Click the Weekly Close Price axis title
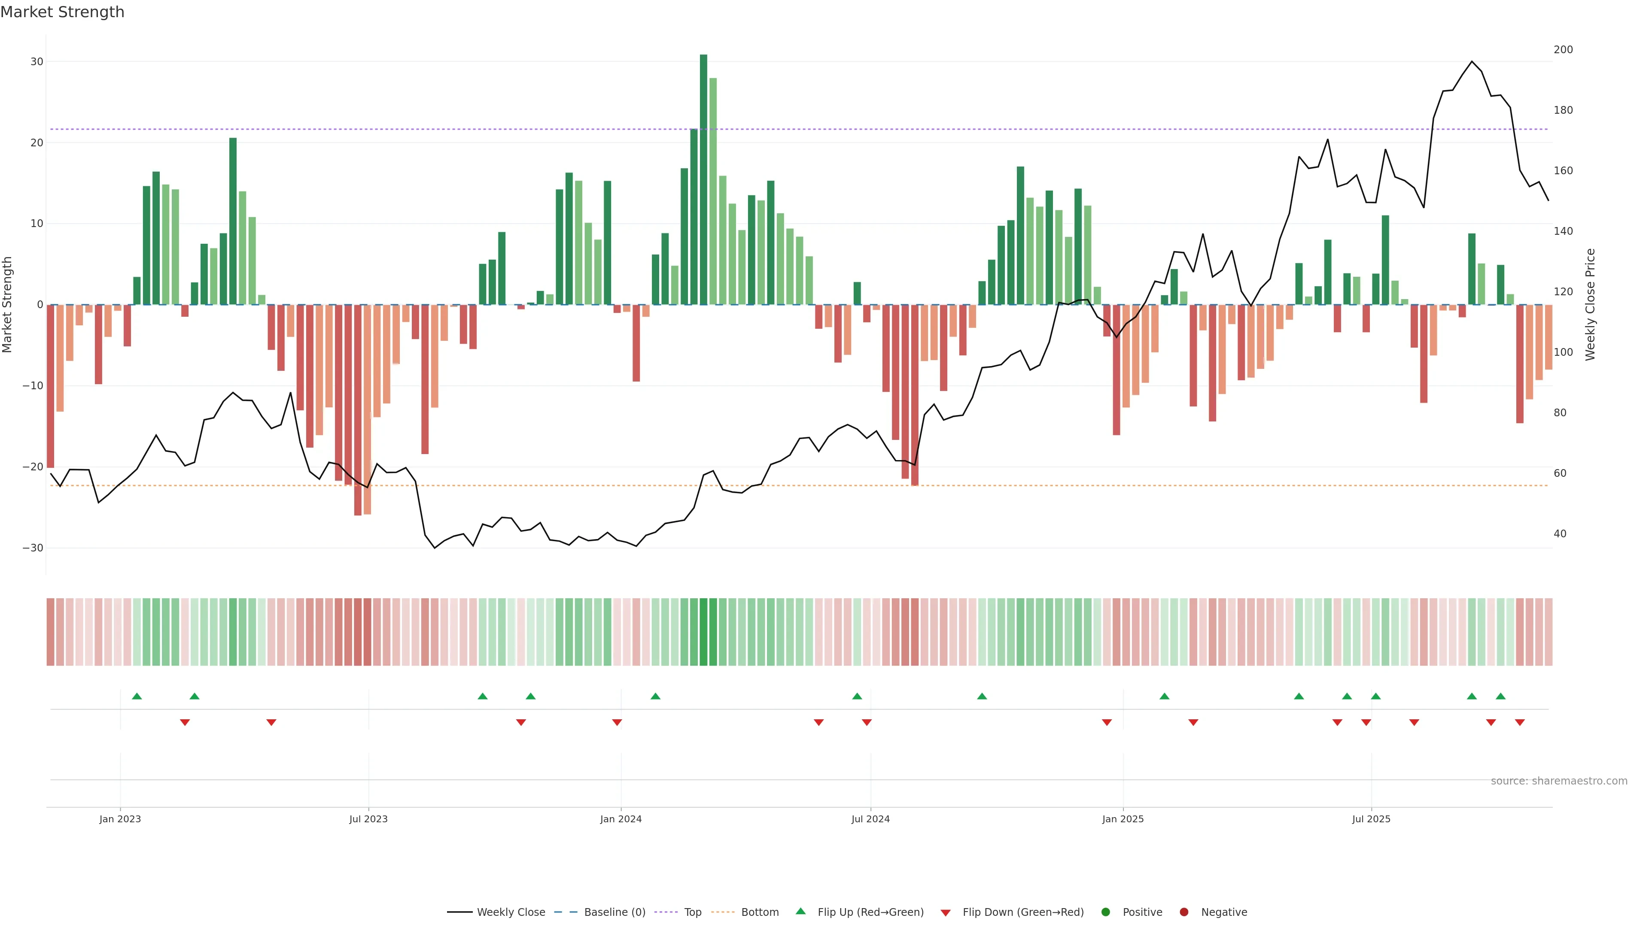 (1590, 305)
